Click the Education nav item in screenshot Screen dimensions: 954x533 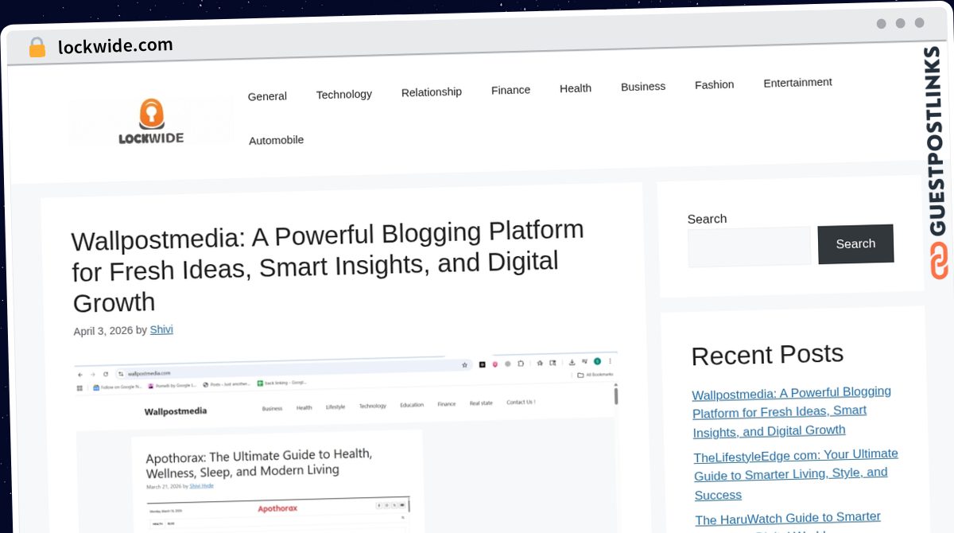click(x=412, y=405)
